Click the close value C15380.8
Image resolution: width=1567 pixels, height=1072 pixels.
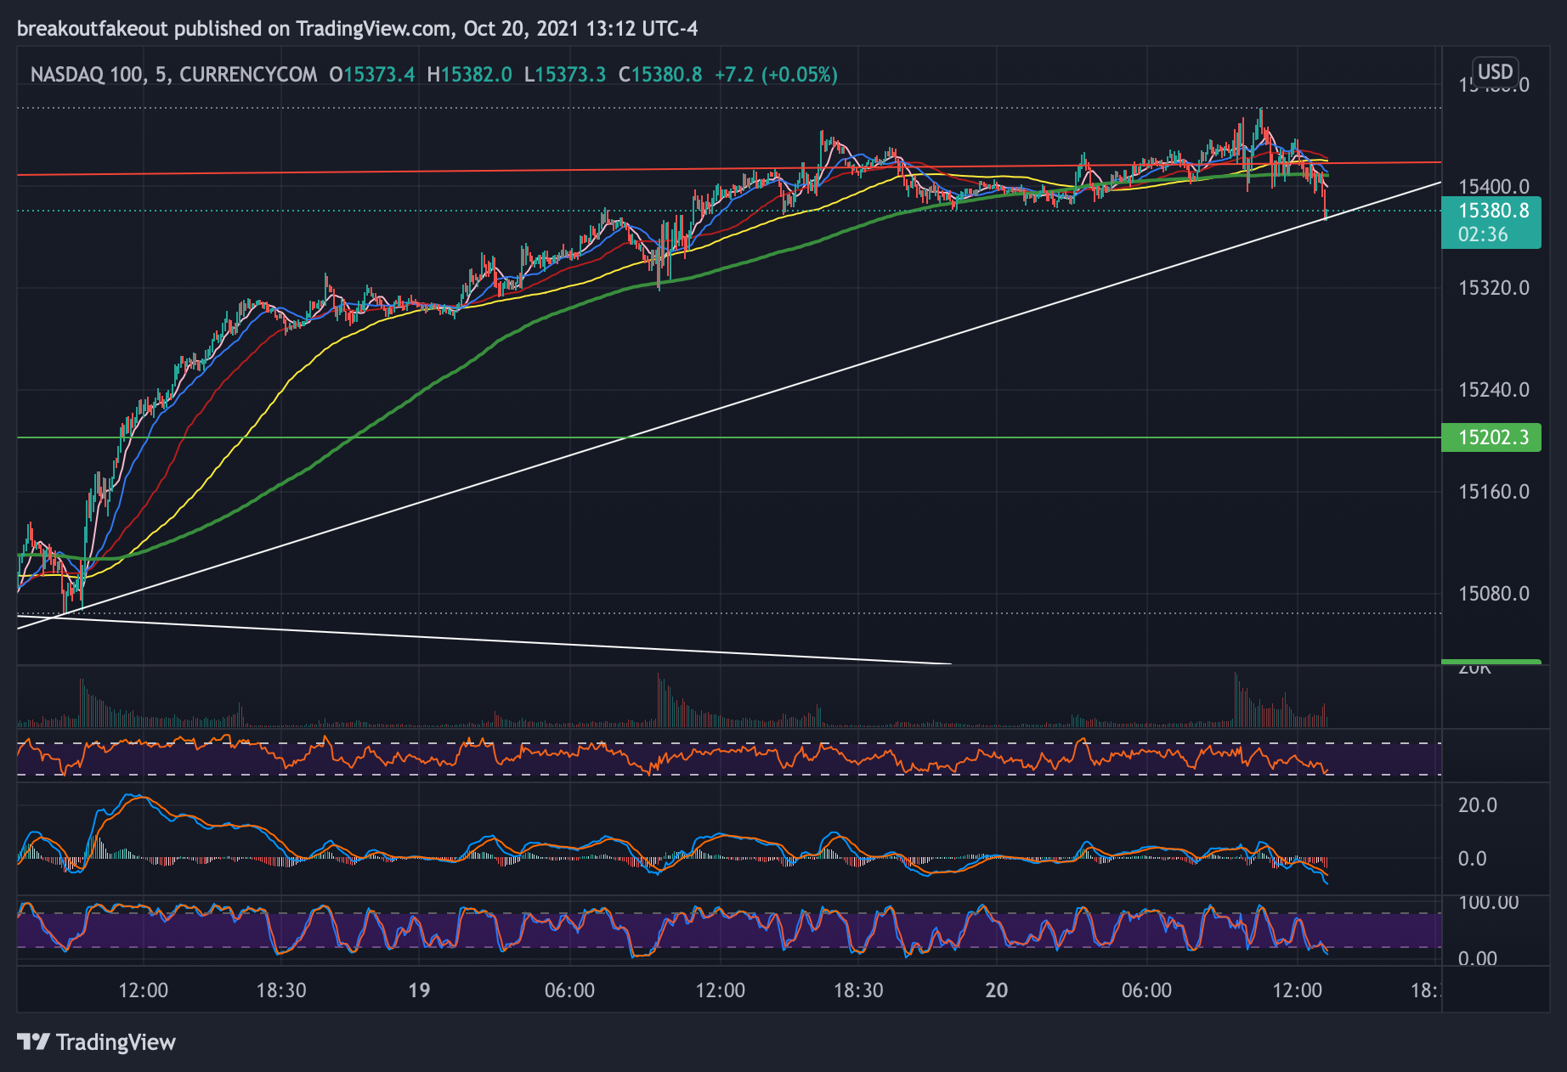pyautogui.click(x=660, y=75)
